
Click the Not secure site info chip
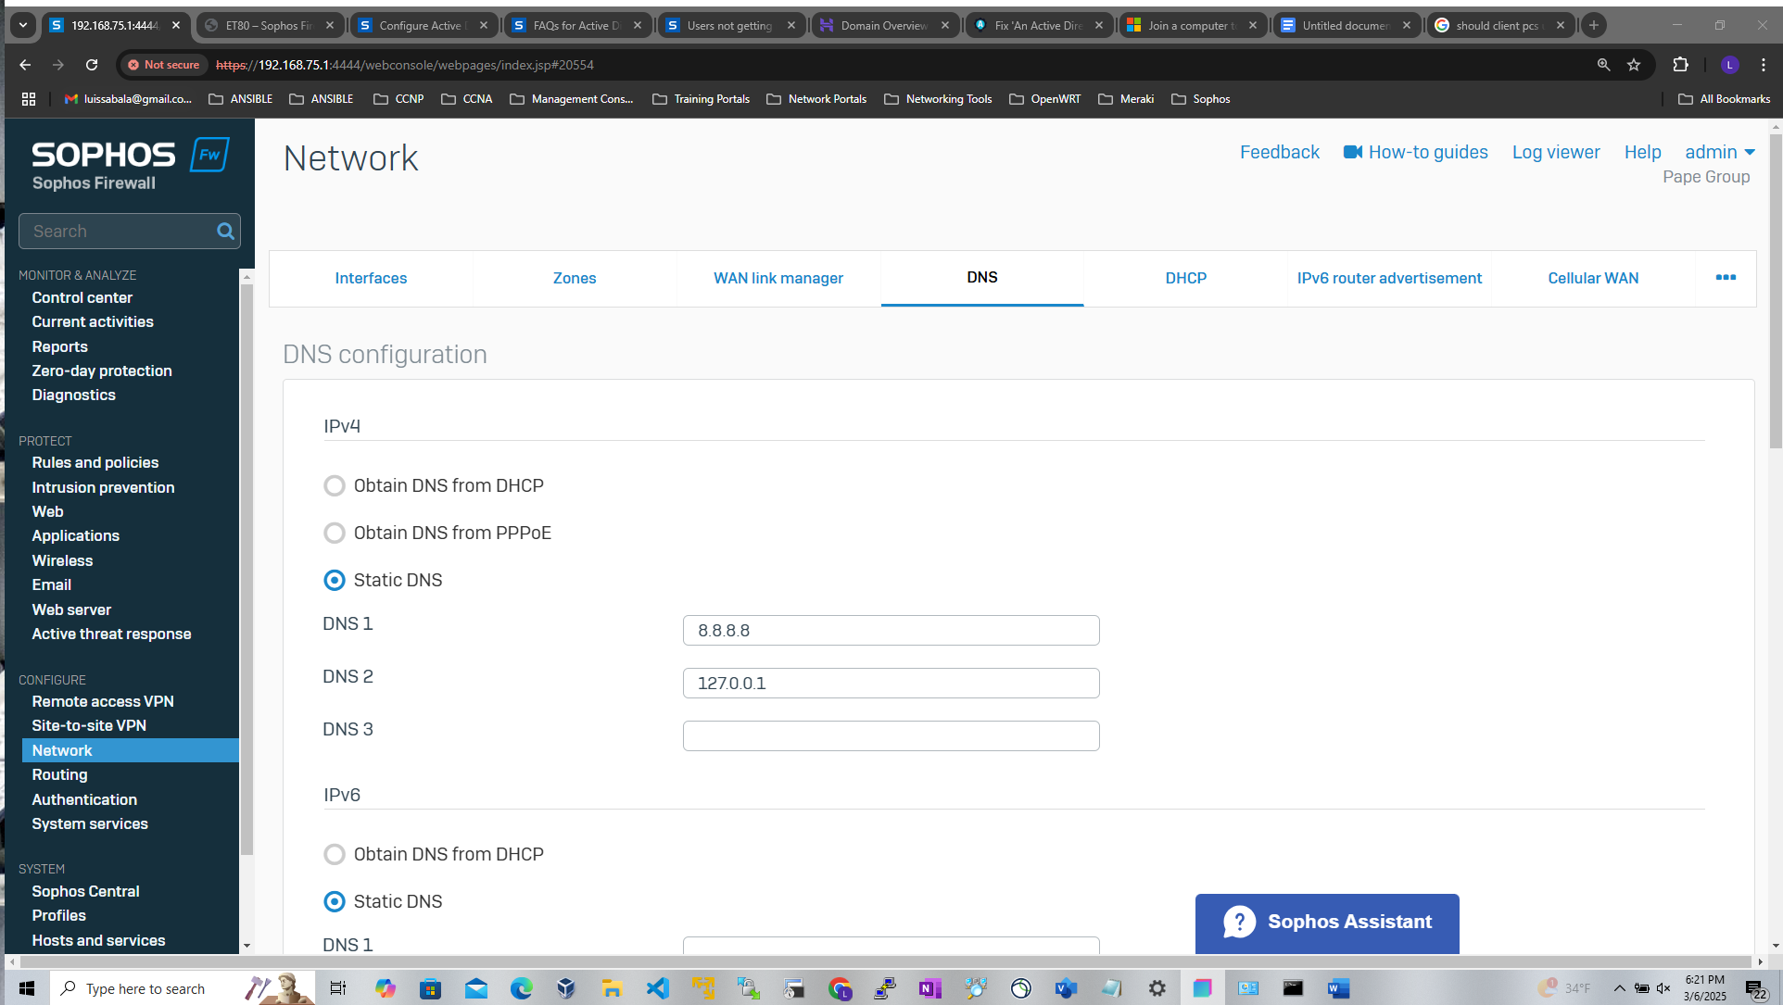coord(164,65)
